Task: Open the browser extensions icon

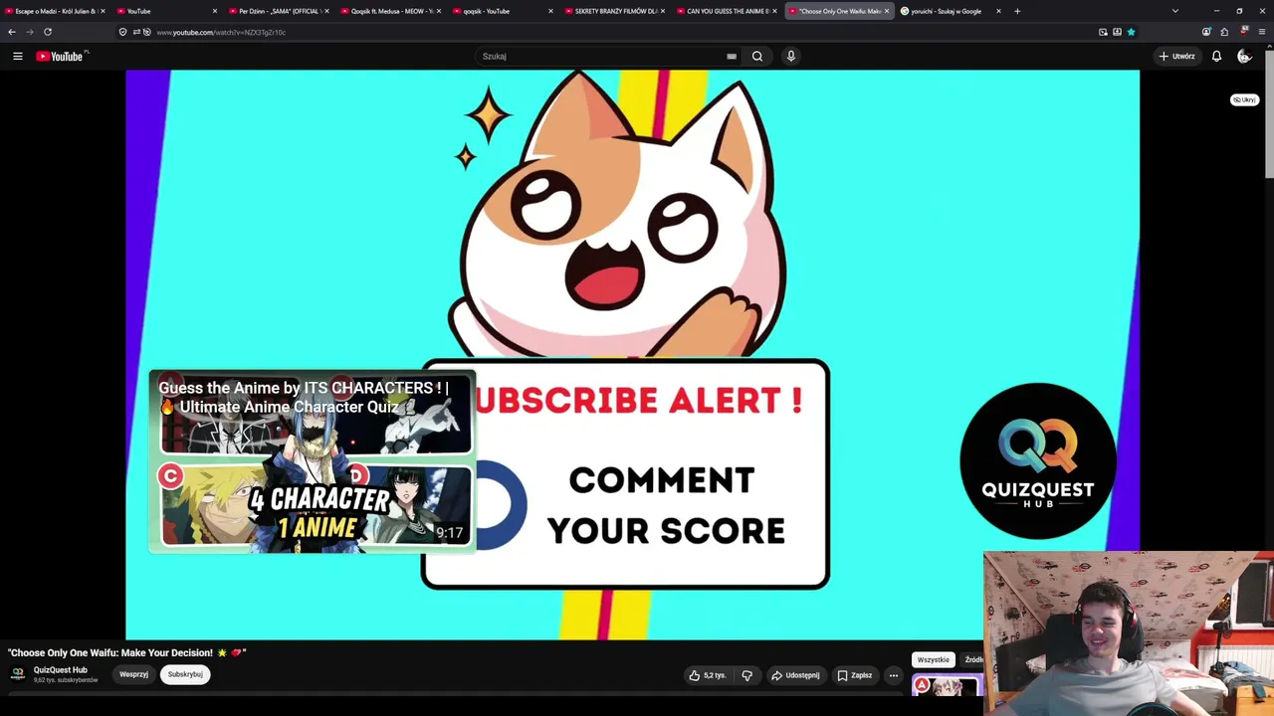Action: point(1224,32)
